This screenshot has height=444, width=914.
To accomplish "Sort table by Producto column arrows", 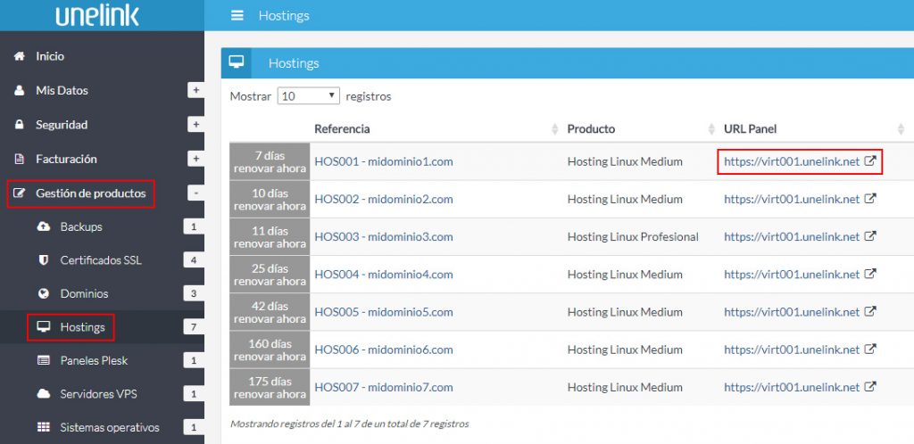I will (711, 129).
